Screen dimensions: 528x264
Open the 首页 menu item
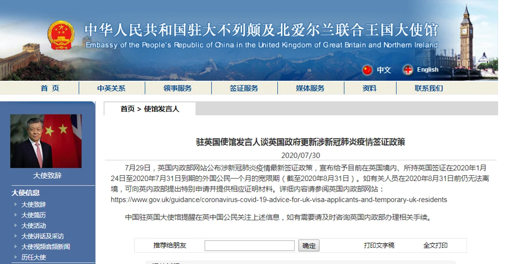(50, 88)
